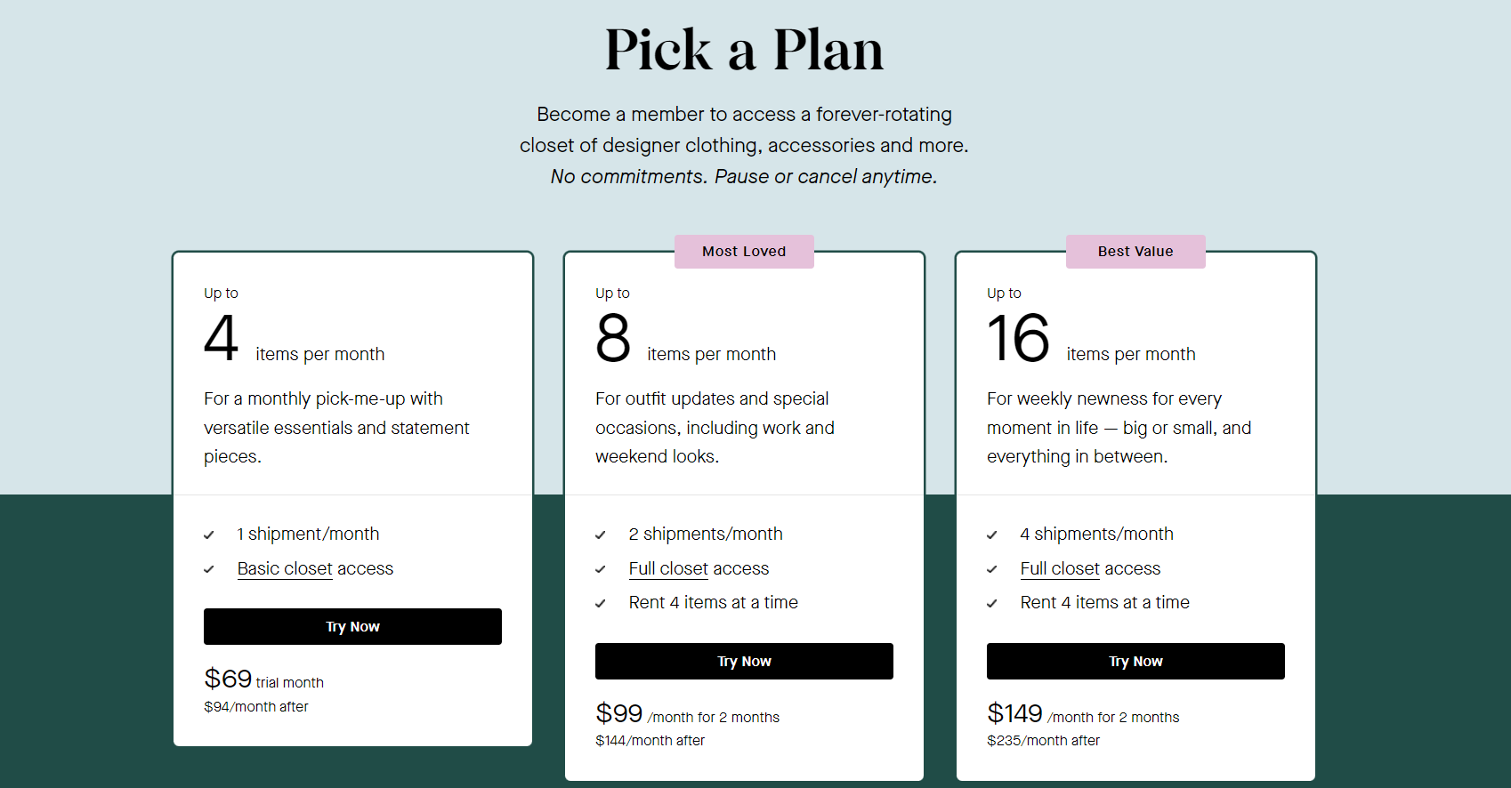Click the checkmark beside 2 shipments/month

[601, 535]
